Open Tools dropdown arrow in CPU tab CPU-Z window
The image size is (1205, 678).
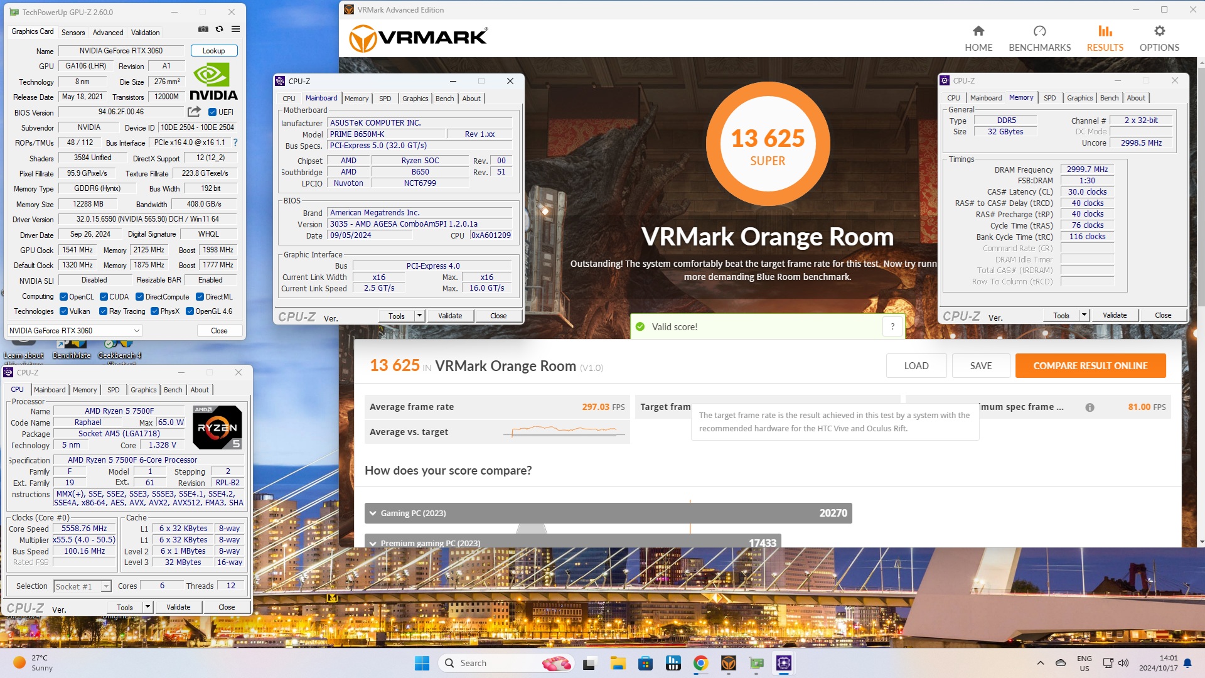click(x=147, y=607)
